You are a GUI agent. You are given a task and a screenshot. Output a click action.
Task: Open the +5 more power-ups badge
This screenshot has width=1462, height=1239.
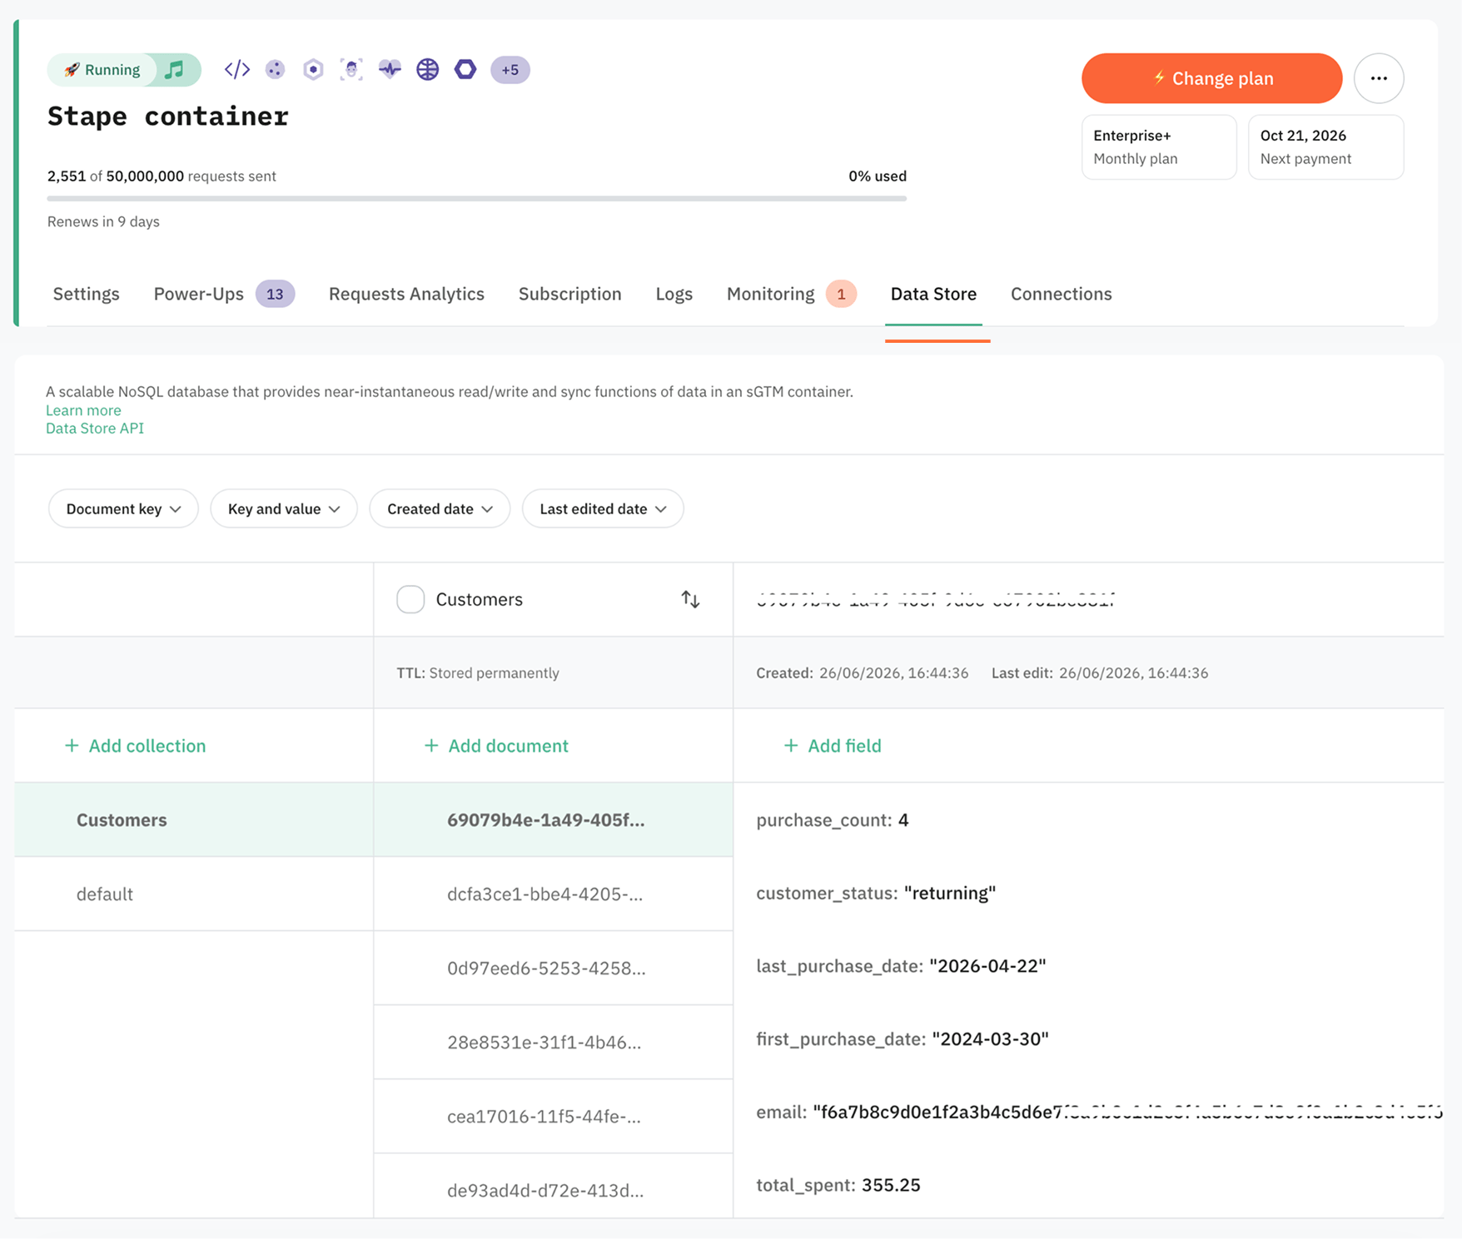pyautogui.click(x=510, y=70)
